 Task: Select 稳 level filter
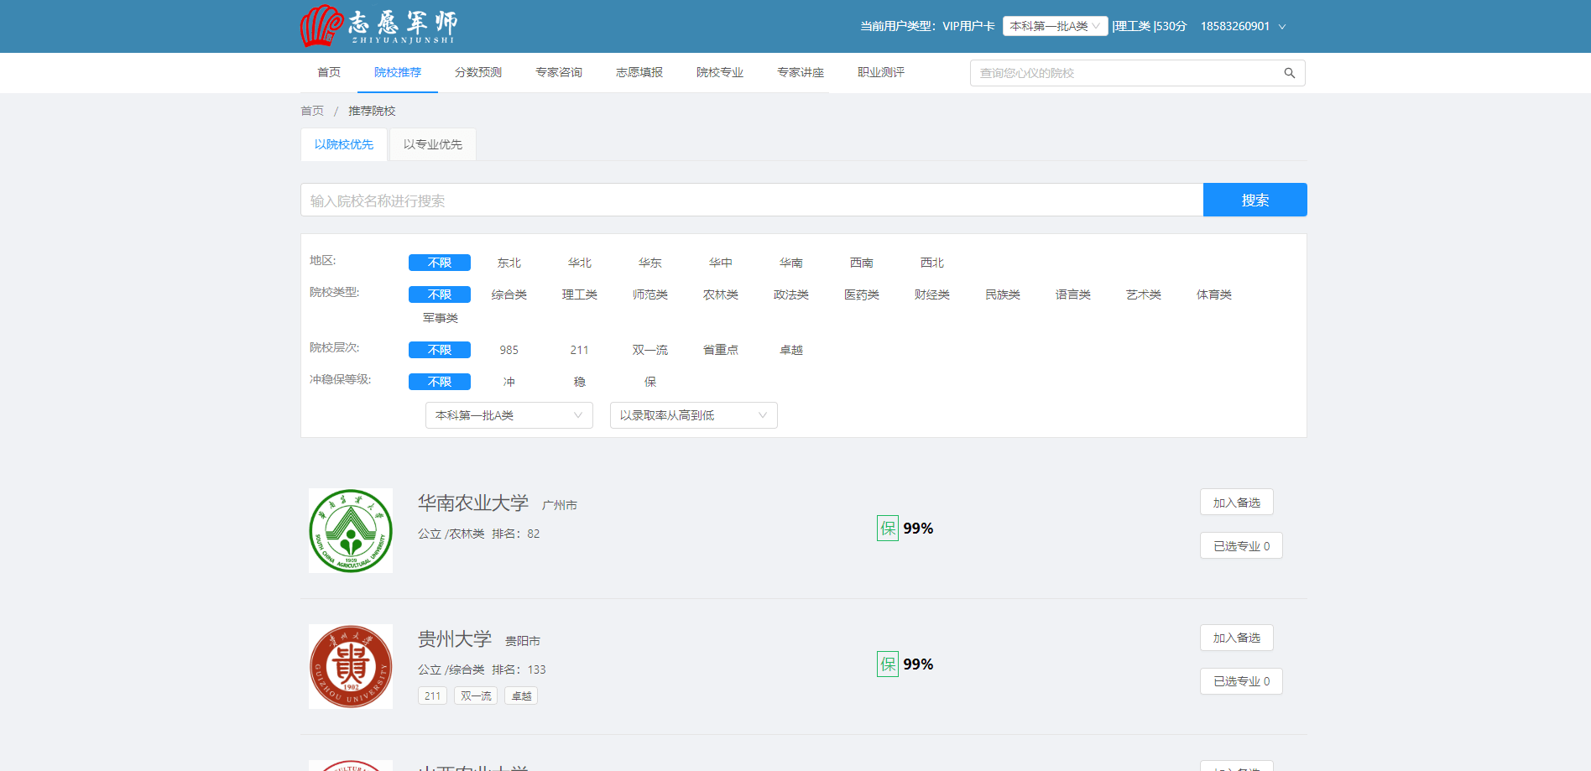[x=580, y=382]
